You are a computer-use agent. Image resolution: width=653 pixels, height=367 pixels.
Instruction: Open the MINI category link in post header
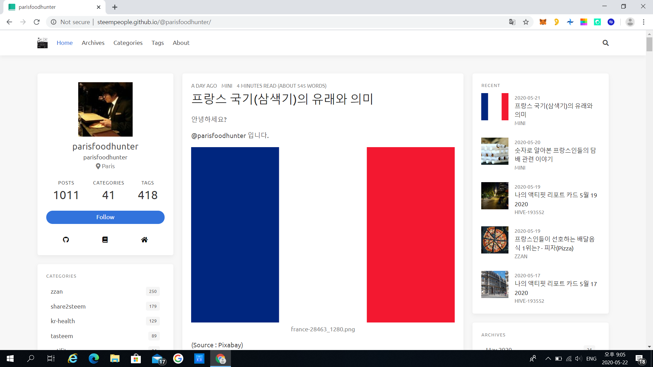pos(227,86)
